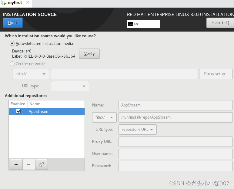
Task: Click the Label: RHEL-8-0-0-BaseOS-x86_64 text
Action: coord(44,56)
